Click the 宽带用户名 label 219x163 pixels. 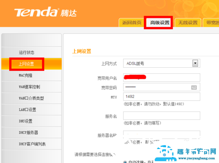point(107,78)
